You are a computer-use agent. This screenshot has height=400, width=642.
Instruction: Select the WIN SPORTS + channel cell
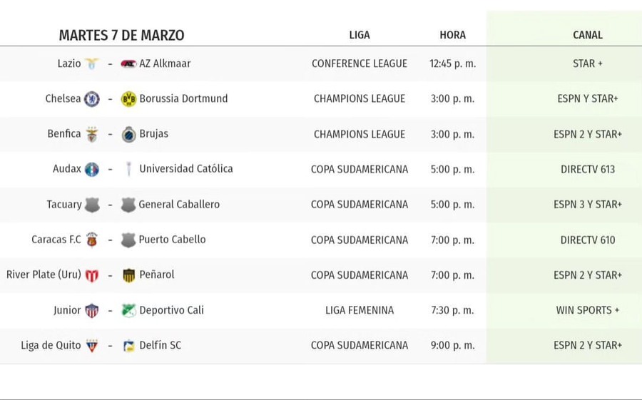tap(588, 310)
